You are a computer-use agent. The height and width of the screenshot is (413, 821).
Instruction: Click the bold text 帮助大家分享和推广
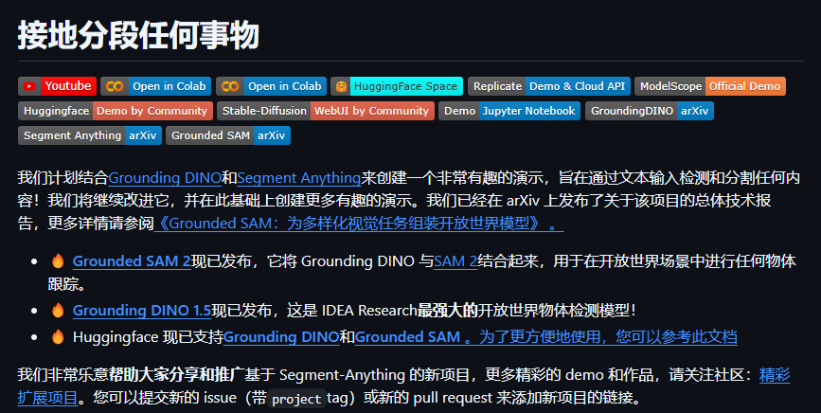(176, 375)
